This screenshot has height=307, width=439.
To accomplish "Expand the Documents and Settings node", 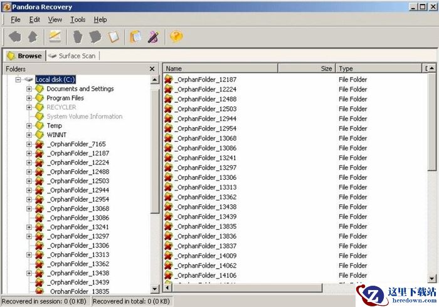I will coord(29,89).
